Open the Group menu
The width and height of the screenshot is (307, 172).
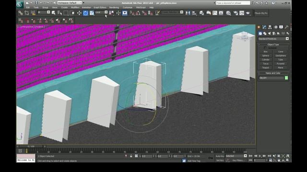[x=45, y=8]
